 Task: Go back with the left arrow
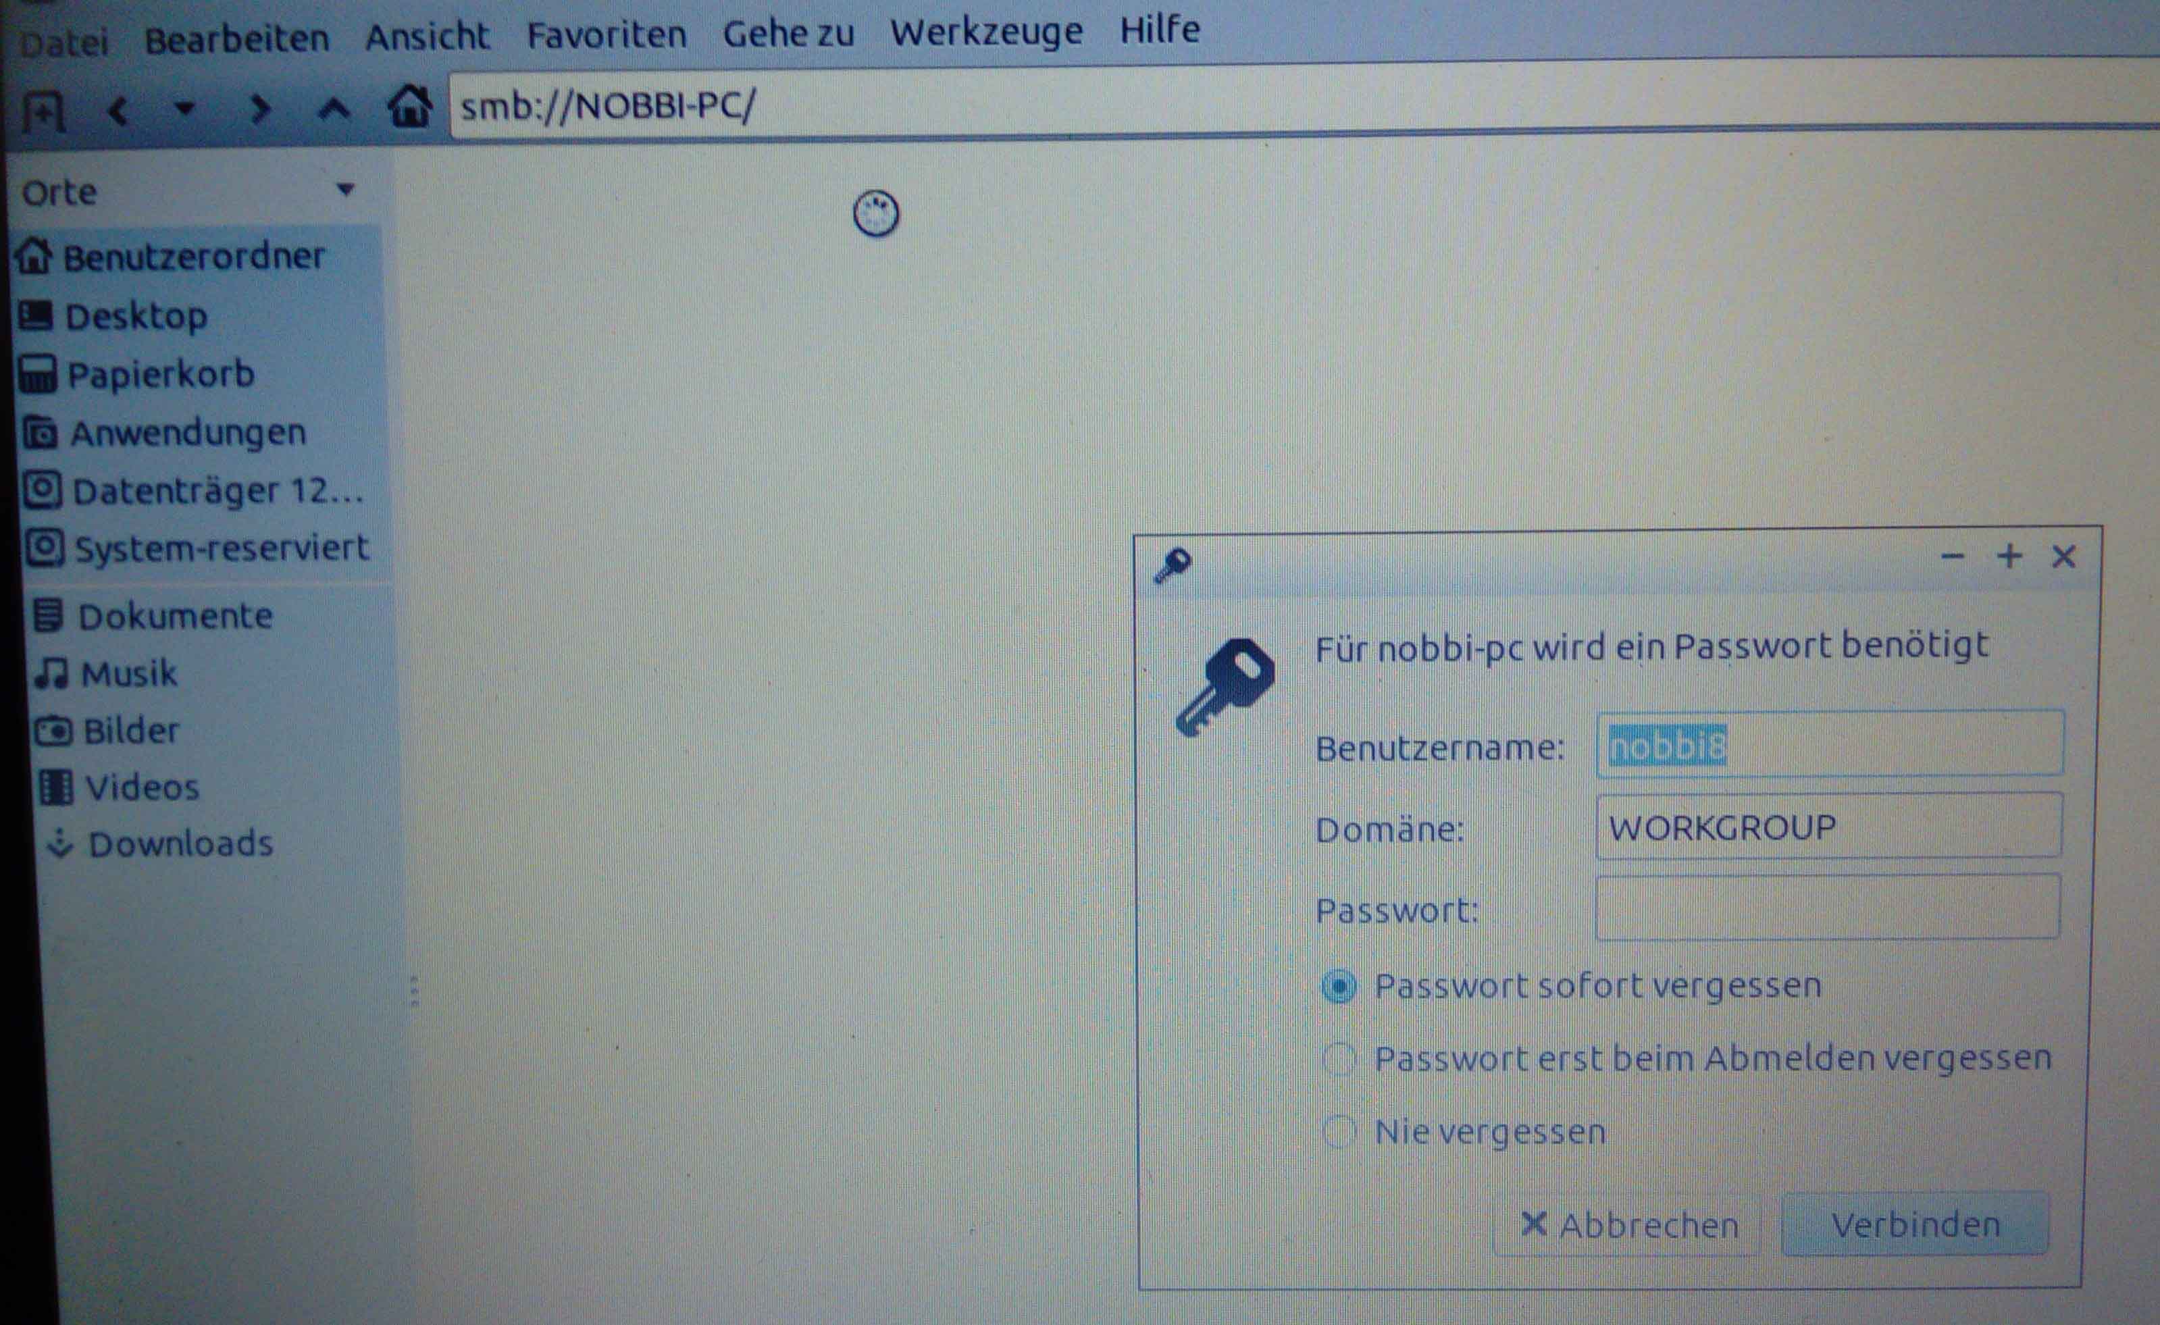tap(118, 111)
